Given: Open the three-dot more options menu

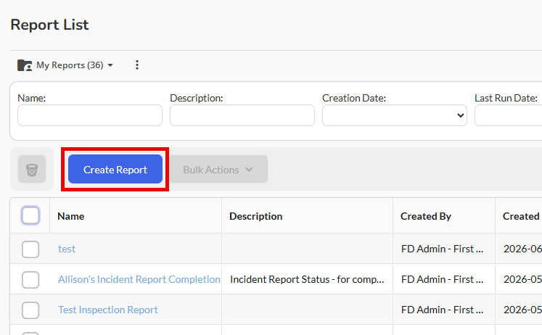Looking at the screenshot, I should (x=137, y=65).
